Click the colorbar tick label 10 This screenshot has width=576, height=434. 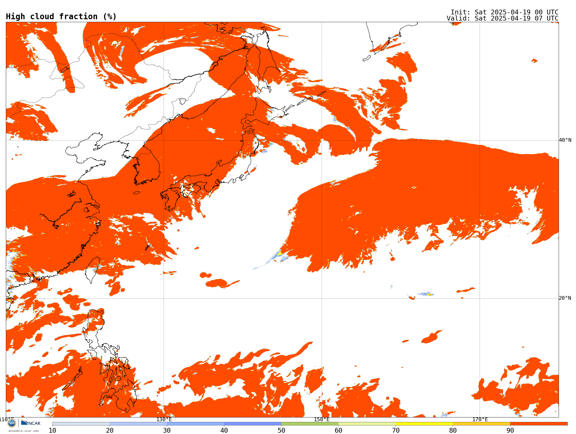tap(53, 431)
